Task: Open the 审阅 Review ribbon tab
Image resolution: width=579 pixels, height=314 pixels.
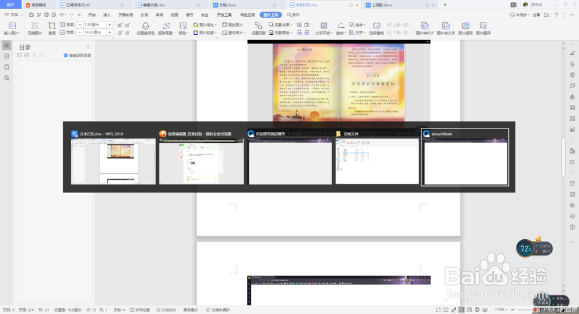Action: [160, 15]
